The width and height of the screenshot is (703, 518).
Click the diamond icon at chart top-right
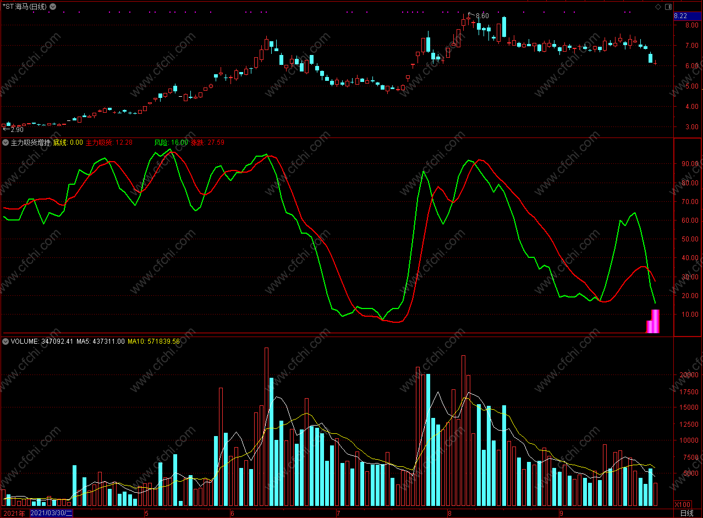click(658, 7)
